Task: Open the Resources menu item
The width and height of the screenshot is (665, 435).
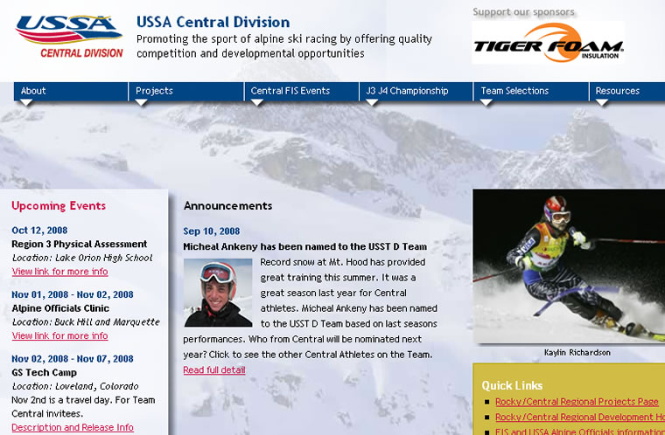Action: click(617, 91)
